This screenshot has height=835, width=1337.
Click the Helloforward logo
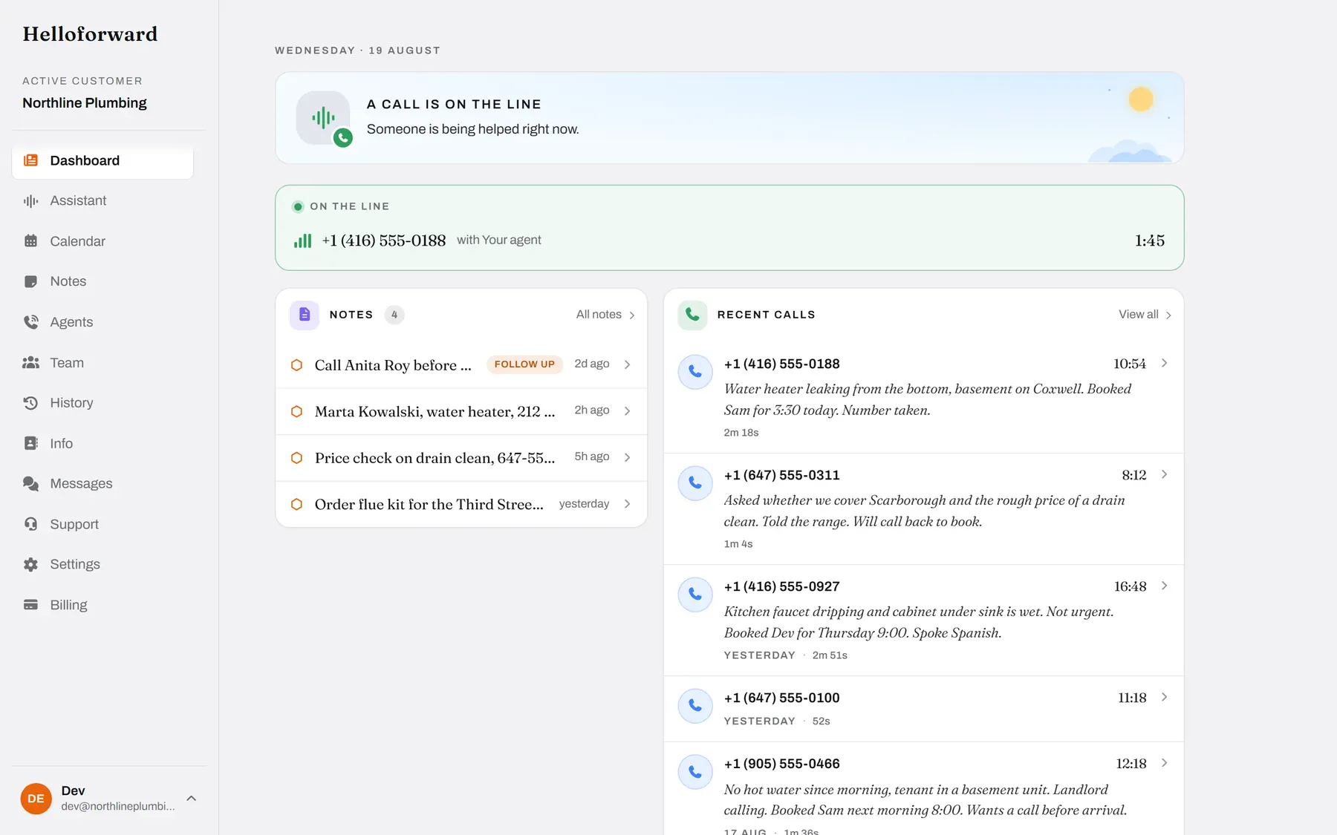tap(90, 34)
